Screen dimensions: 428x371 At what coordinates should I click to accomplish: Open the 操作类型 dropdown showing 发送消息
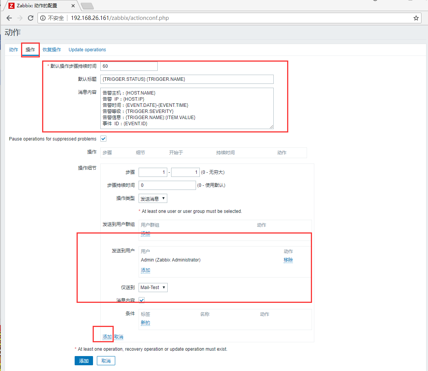153,198
